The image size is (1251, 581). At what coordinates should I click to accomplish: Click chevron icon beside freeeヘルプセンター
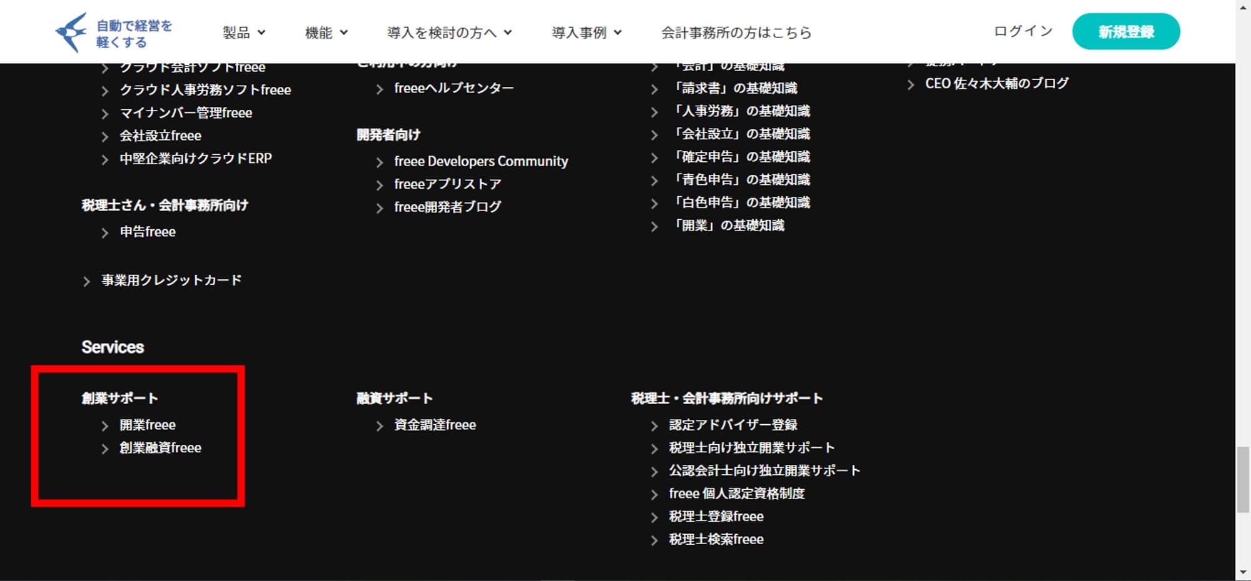pos(380,89)
